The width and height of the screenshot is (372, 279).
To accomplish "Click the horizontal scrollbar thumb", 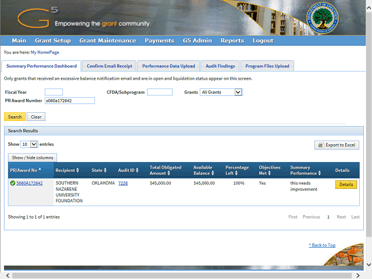I will pyautogui.click(x=181, y=276).
